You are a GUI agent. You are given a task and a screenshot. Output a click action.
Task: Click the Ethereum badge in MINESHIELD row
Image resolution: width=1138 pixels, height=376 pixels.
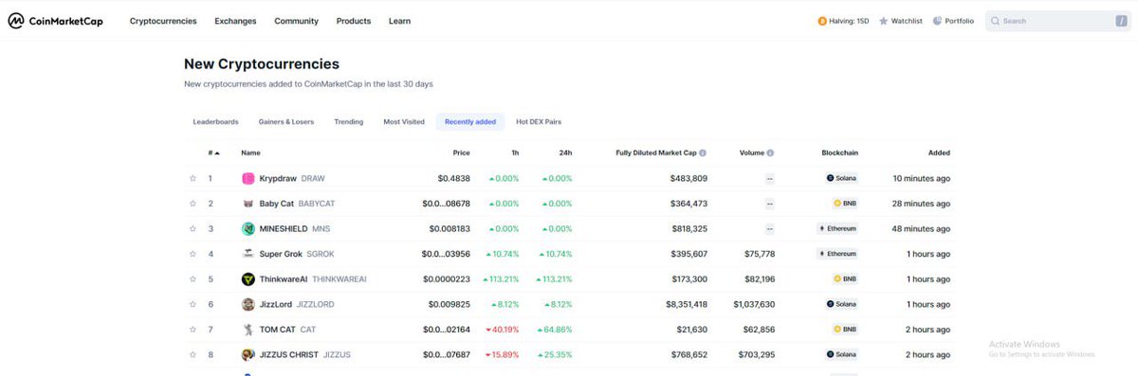click(837, 228)
